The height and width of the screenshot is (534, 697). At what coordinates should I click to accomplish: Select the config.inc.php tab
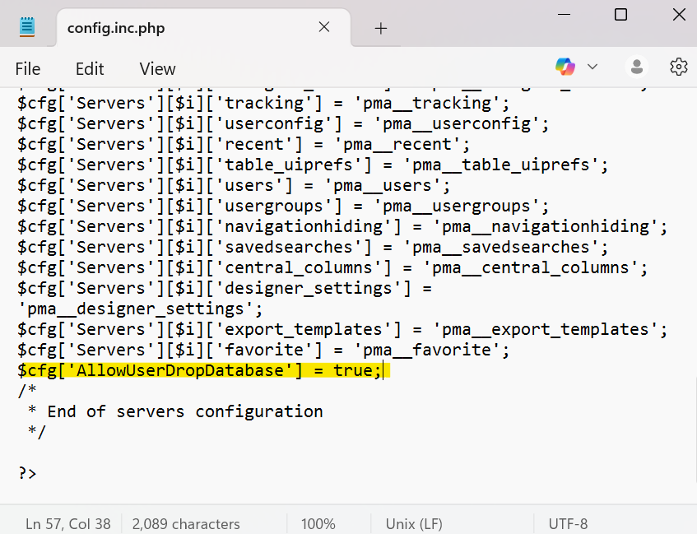203,28
